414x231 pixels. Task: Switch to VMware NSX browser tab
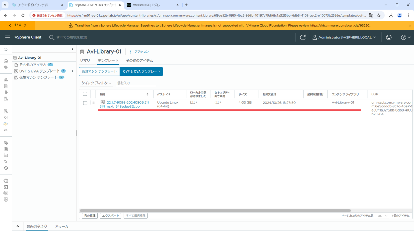pyautogui.click(x=153, y=5)
